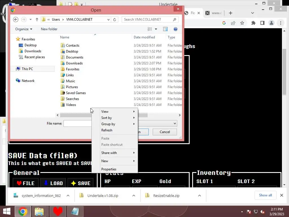Open the Share with submenu
This screenshot has width=289, height=217.
click(115, 153)
